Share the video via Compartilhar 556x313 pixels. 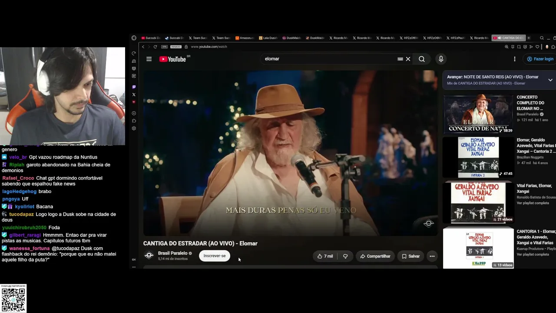375,256
